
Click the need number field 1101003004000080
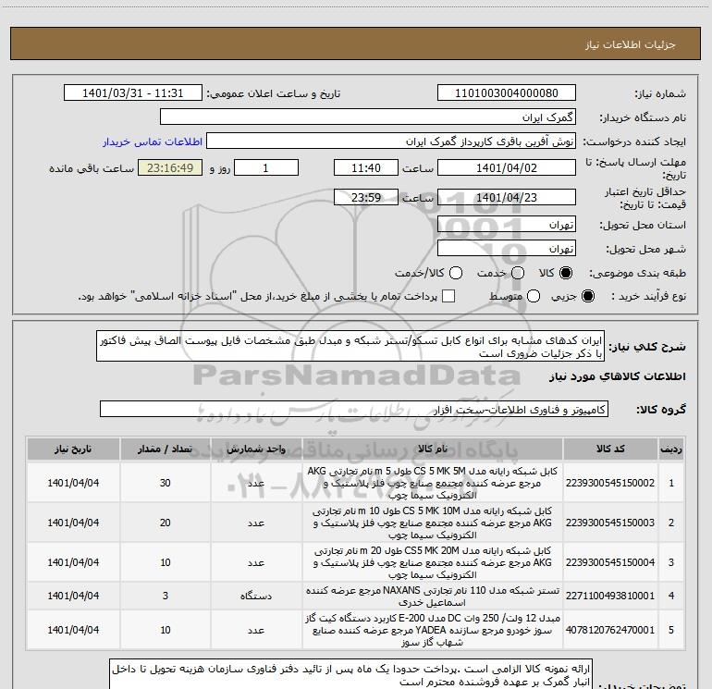(507, 93)
